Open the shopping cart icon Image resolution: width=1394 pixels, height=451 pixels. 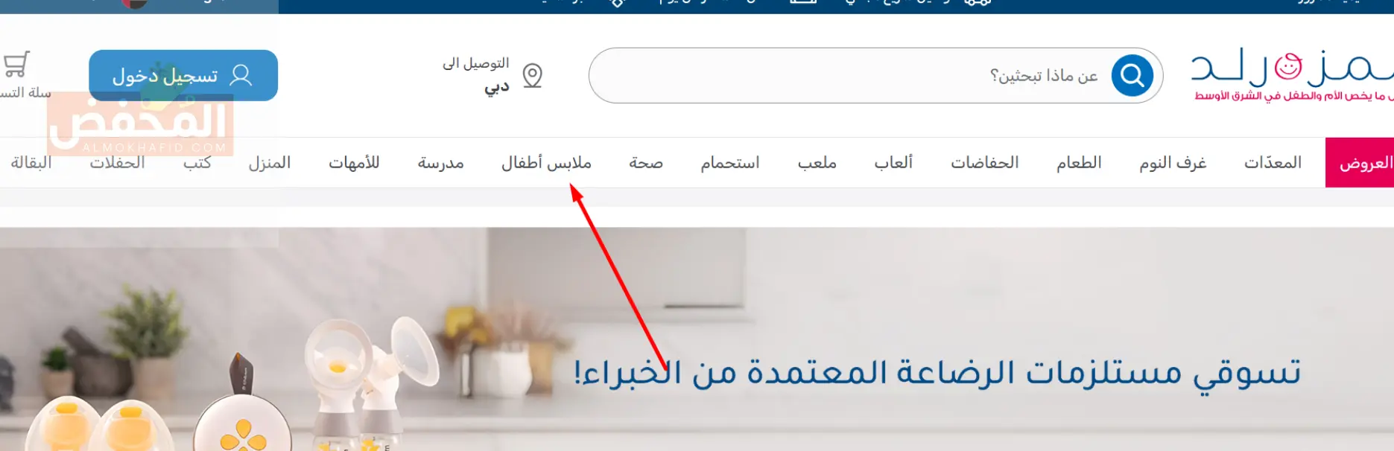click(x=16, y=65)
